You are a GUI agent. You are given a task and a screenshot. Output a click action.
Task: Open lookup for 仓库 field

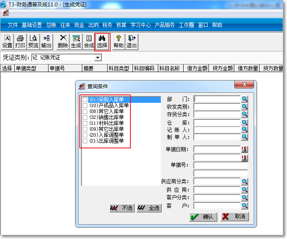click(244, 122)
